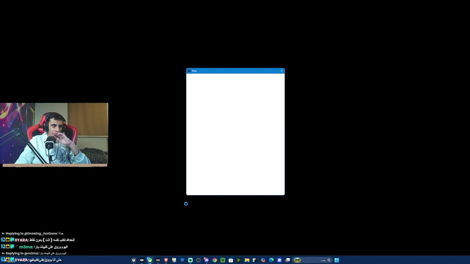This screenshot has width=470, height=264.
Task: Click the m3ma chat message
Action: coord(35,247)
